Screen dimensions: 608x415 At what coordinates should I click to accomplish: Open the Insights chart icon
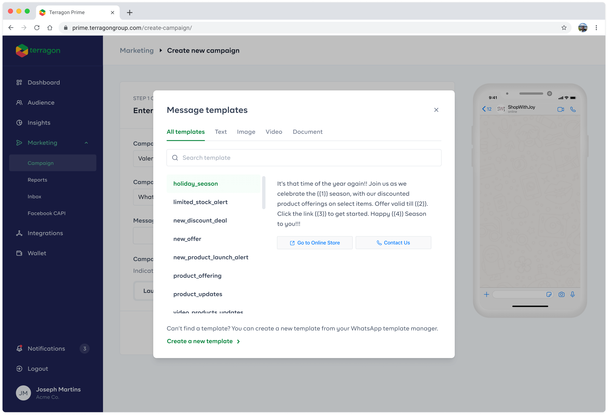click(19, 123)
